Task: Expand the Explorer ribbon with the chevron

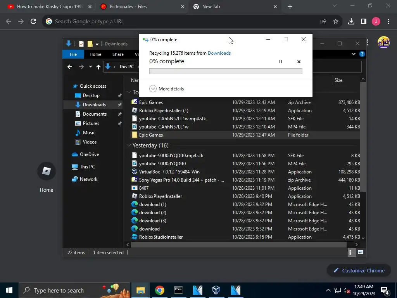Action: (x=354, y=54)
